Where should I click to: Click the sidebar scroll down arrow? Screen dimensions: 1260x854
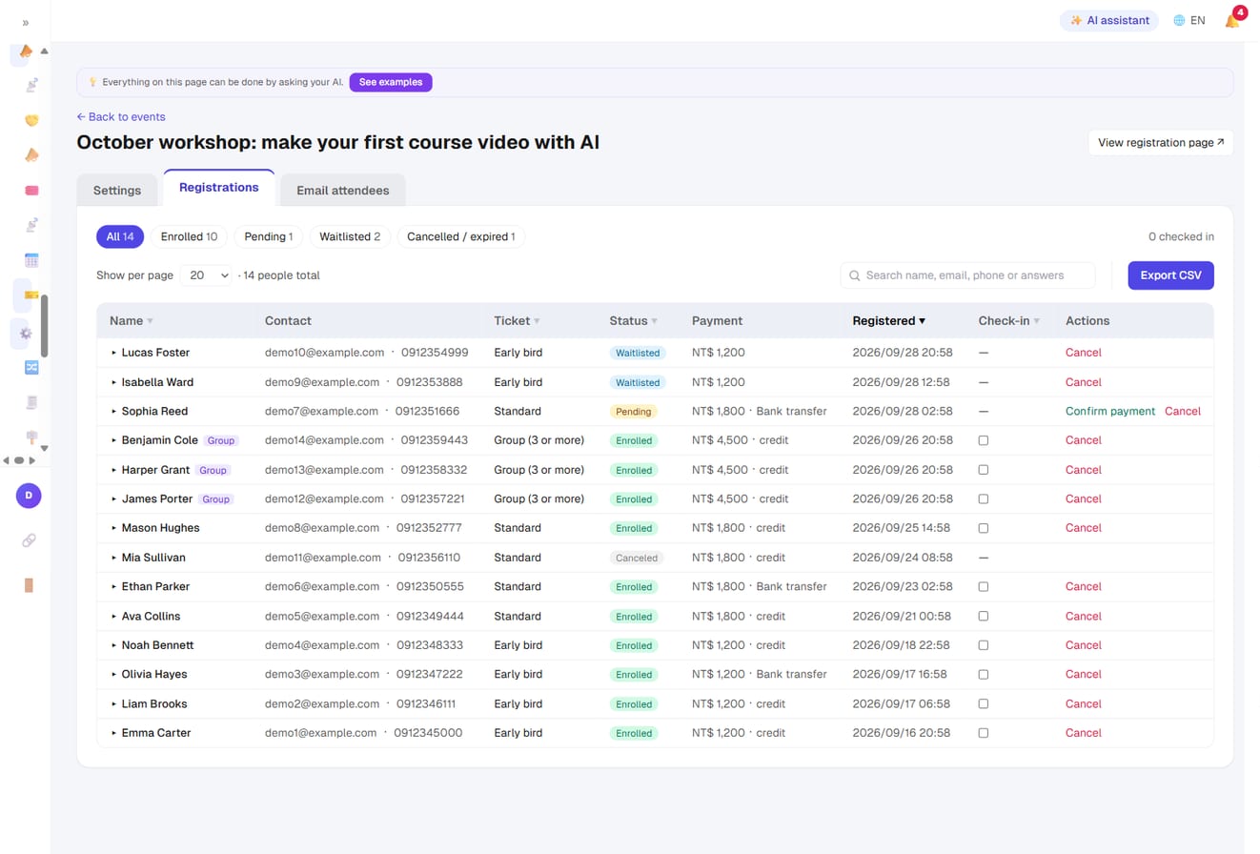(44, 447)
